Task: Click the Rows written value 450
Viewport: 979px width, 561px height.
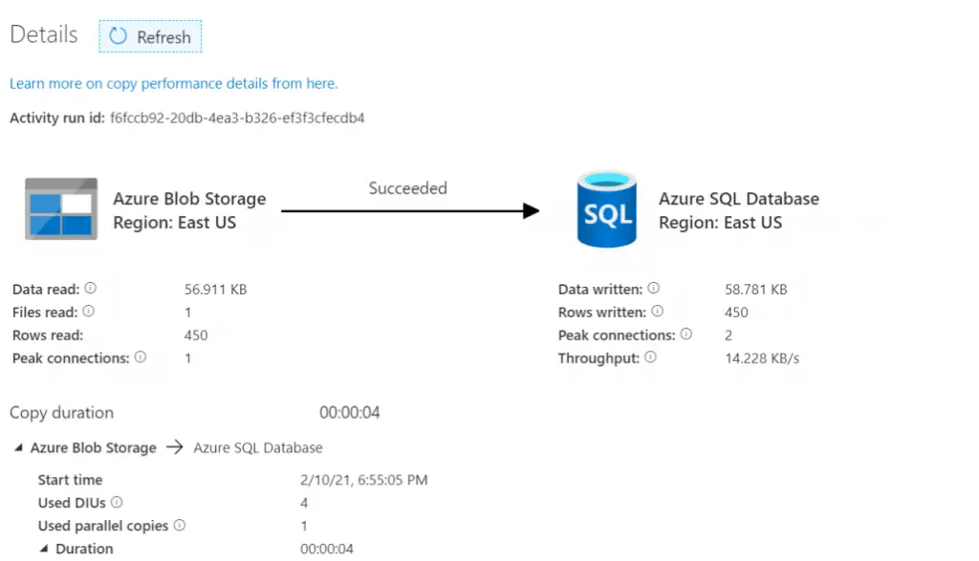Action: [x=736, y=312]
